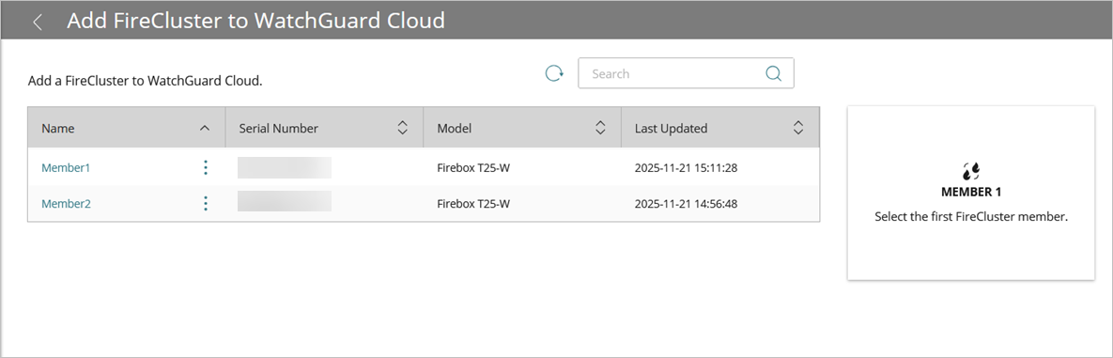Click the MEMBER 1 heading
Image resolution: width=1113 pixels, height=358 pixels.
pos(971,192)
